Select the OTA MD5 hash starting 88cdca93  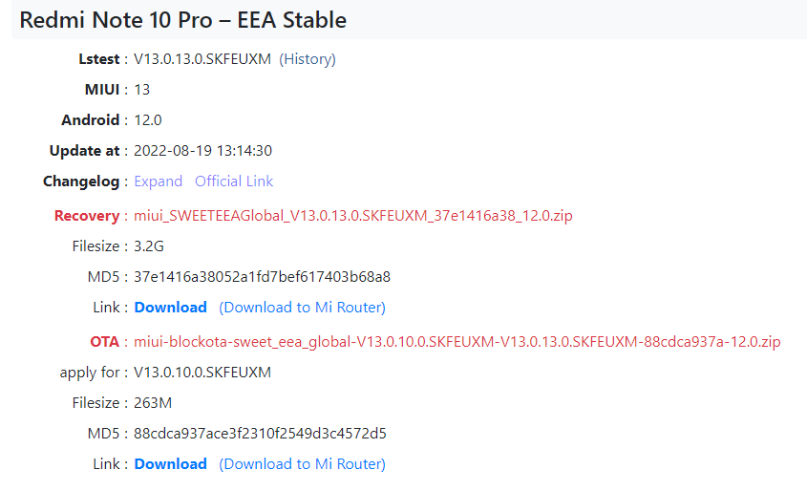point(260,434)
